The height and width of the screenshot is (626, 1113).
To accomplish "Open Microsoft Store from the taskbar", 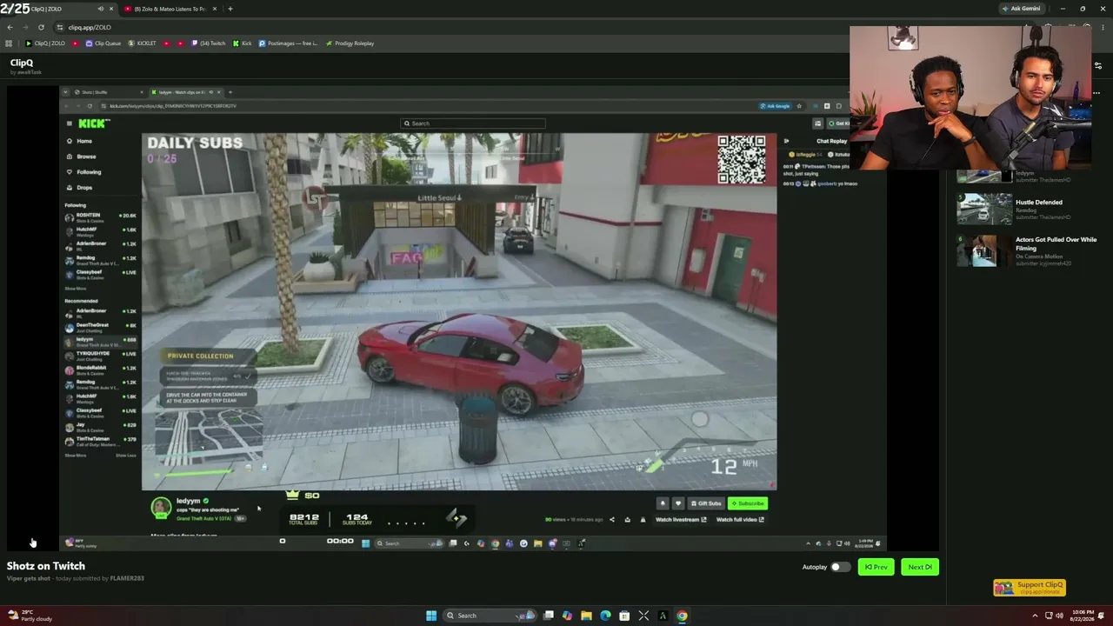I will (624, 616).
